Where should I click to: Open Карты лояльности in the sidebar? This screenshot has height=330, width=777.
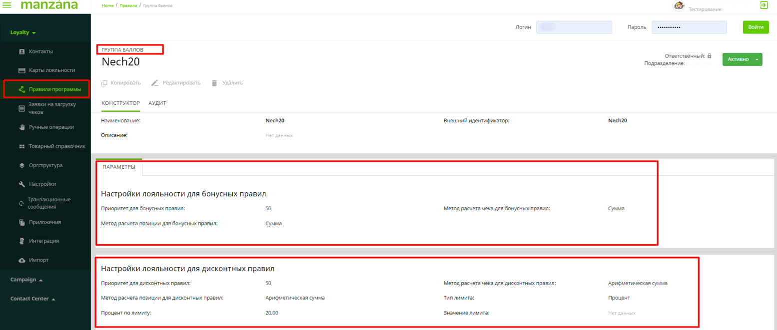click(x=51, y=70)
